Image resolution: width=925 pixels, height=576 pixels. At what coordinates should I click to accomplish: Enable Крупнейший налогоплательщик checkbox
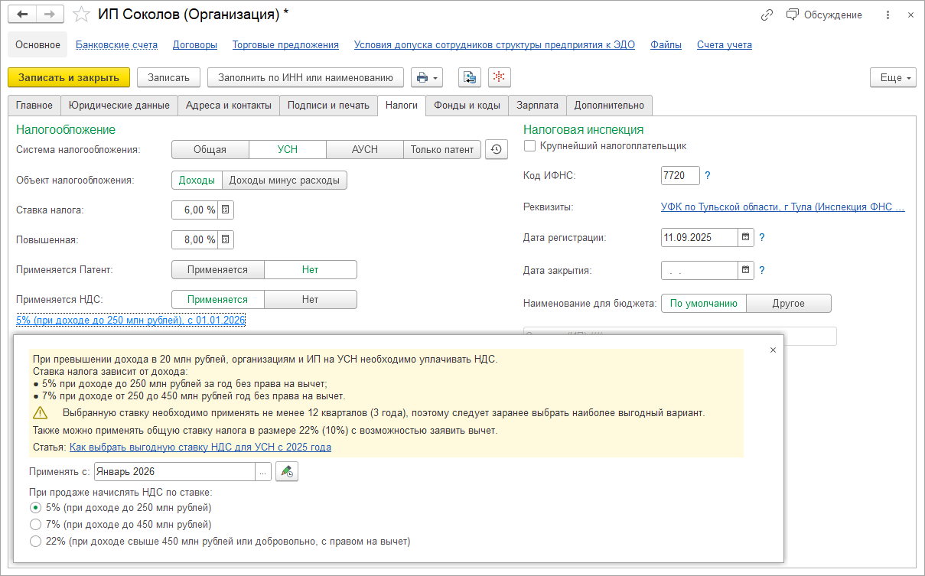[529, 146]
